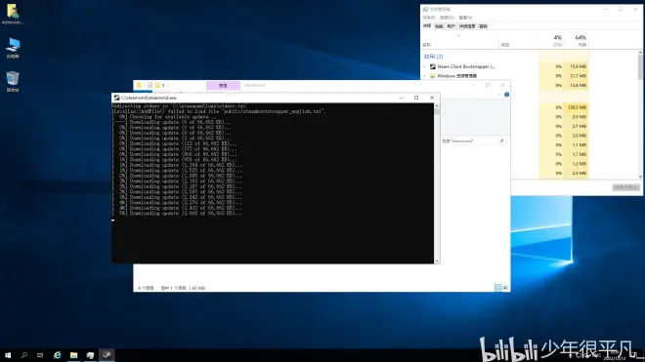This screenshot has height=362, width=645.
Task: Switch to Task Manager Performance tab
Action: pos(439,26)
